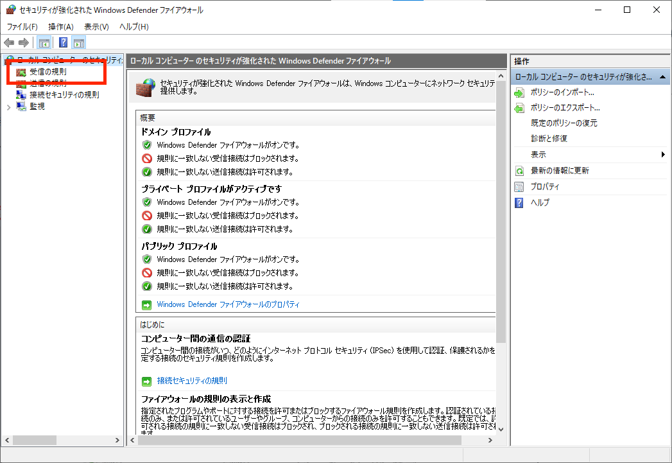Click the 受信の規則 brick wall icon
Image resolution: width=672 pixels, height=463 pixels.
coord(21,73)
